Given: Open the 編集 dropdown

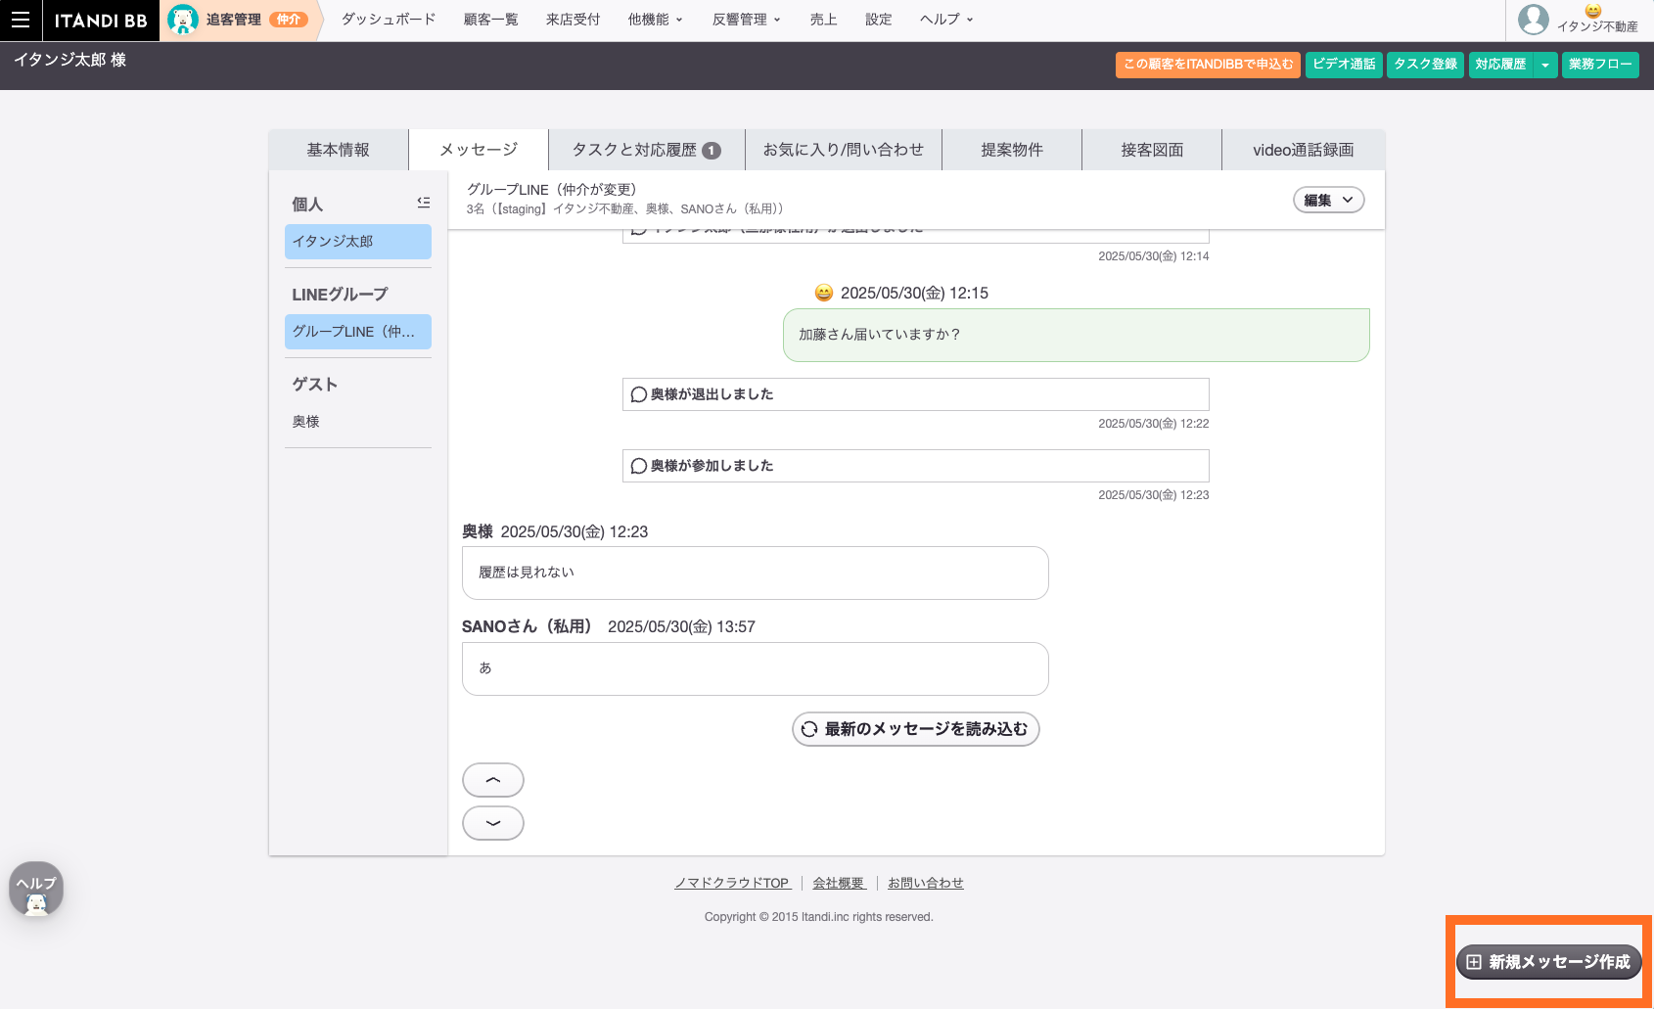Looking at the screenshot, I should (1328, 200).
